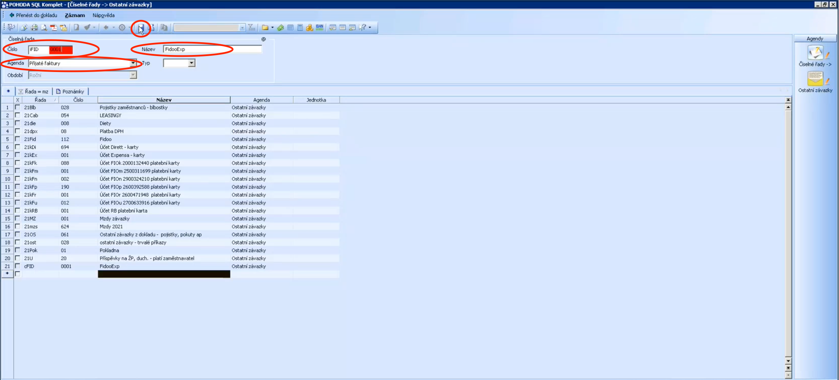Tick checkbox for row 21MZ Mzdy závazky

pos(17,218)
